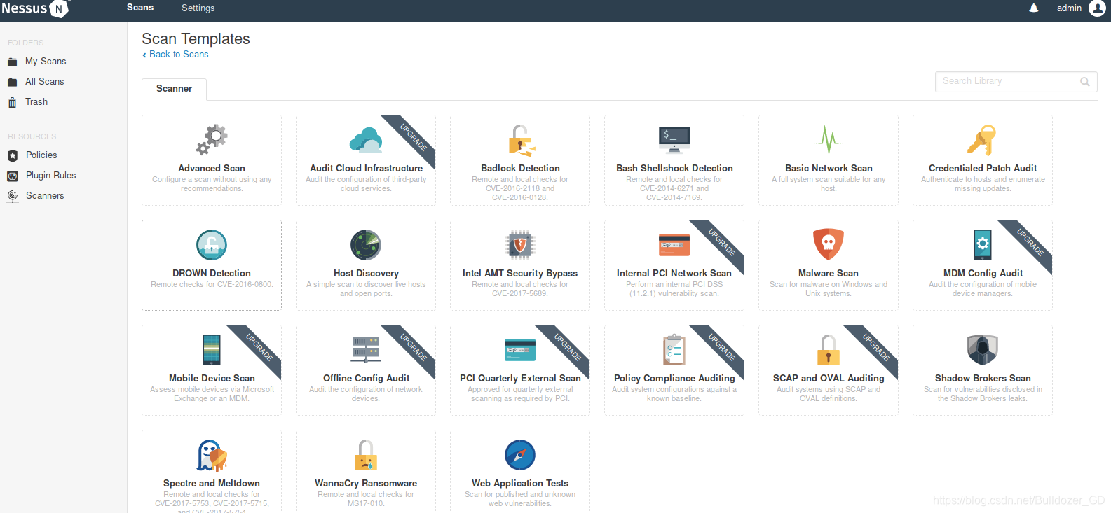Open the Advanced Scan gears icon

click(x=212, y=139)
